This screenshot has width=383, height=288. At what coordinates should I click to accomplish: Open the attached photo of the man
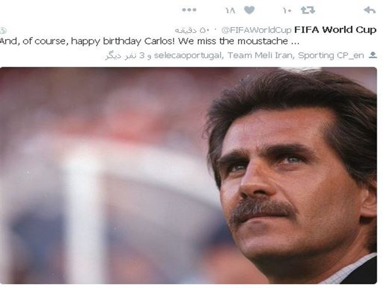click(x=188, y=175)
